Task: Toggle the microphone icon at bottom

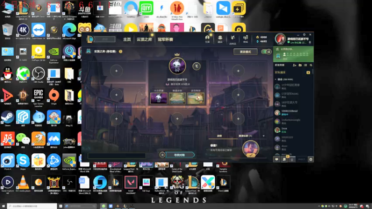Action: [292, 159]
